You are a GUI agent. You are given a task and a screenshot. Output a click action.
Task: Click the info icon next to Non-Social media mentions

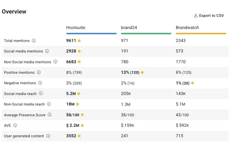tap(55, 62)
